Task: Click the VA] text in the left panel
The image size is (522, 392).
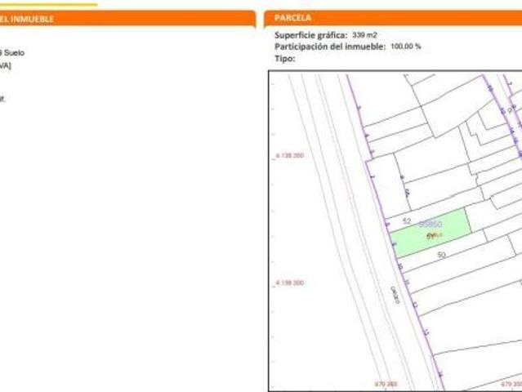Action: (x=5, y=65)
